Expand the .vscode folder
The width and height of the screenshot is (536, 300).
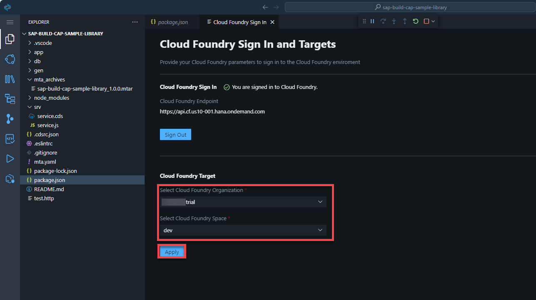point(82,43)
